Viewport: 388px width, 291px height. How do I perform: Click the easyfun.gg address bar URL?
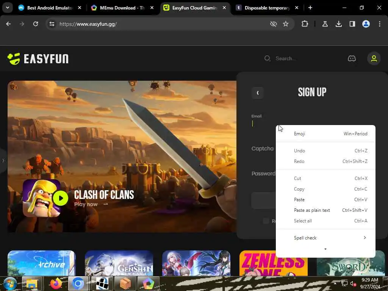88,24
